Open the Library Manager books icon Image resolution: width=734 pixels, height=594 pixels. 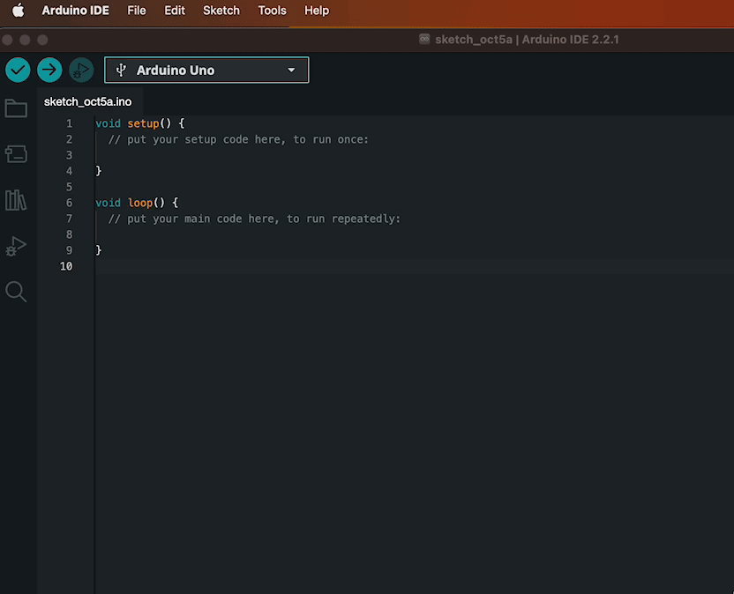point(16,200)
